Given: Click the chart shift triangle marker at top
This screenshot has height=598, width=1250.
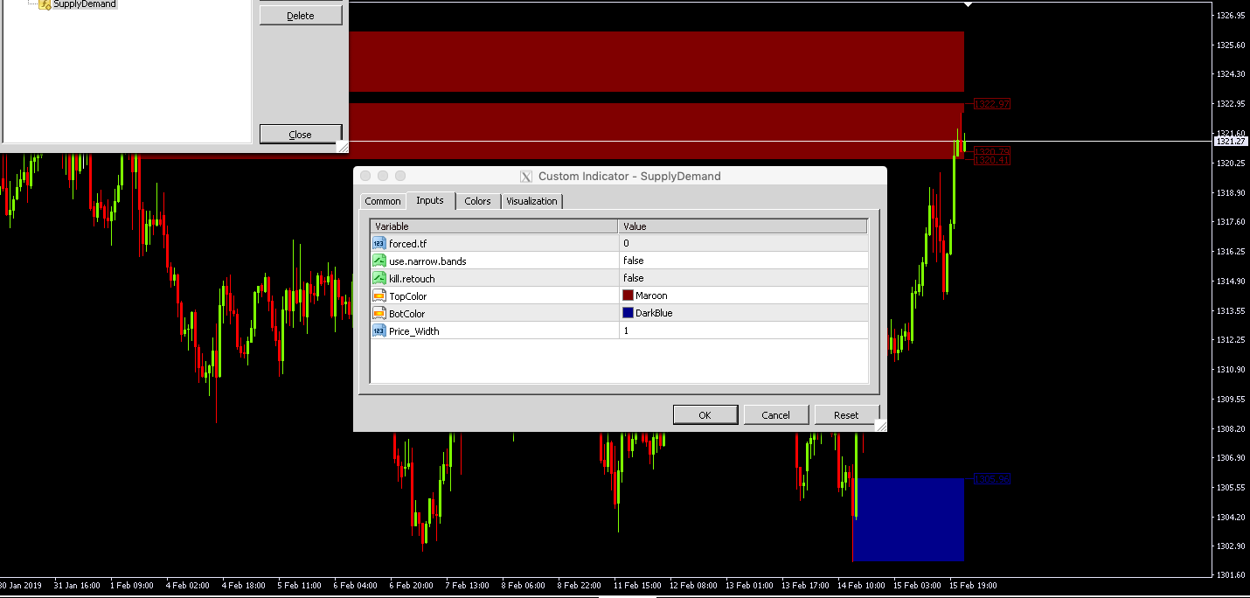Looking at the screenshot, I should [967, 5].
